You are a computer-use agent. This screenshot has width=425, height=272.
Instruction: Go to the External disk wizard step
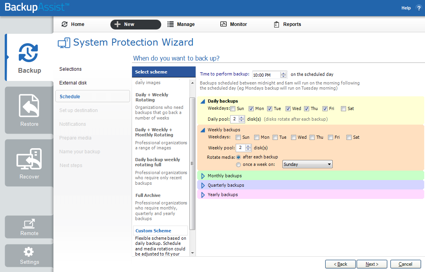(x=73, y=83)
